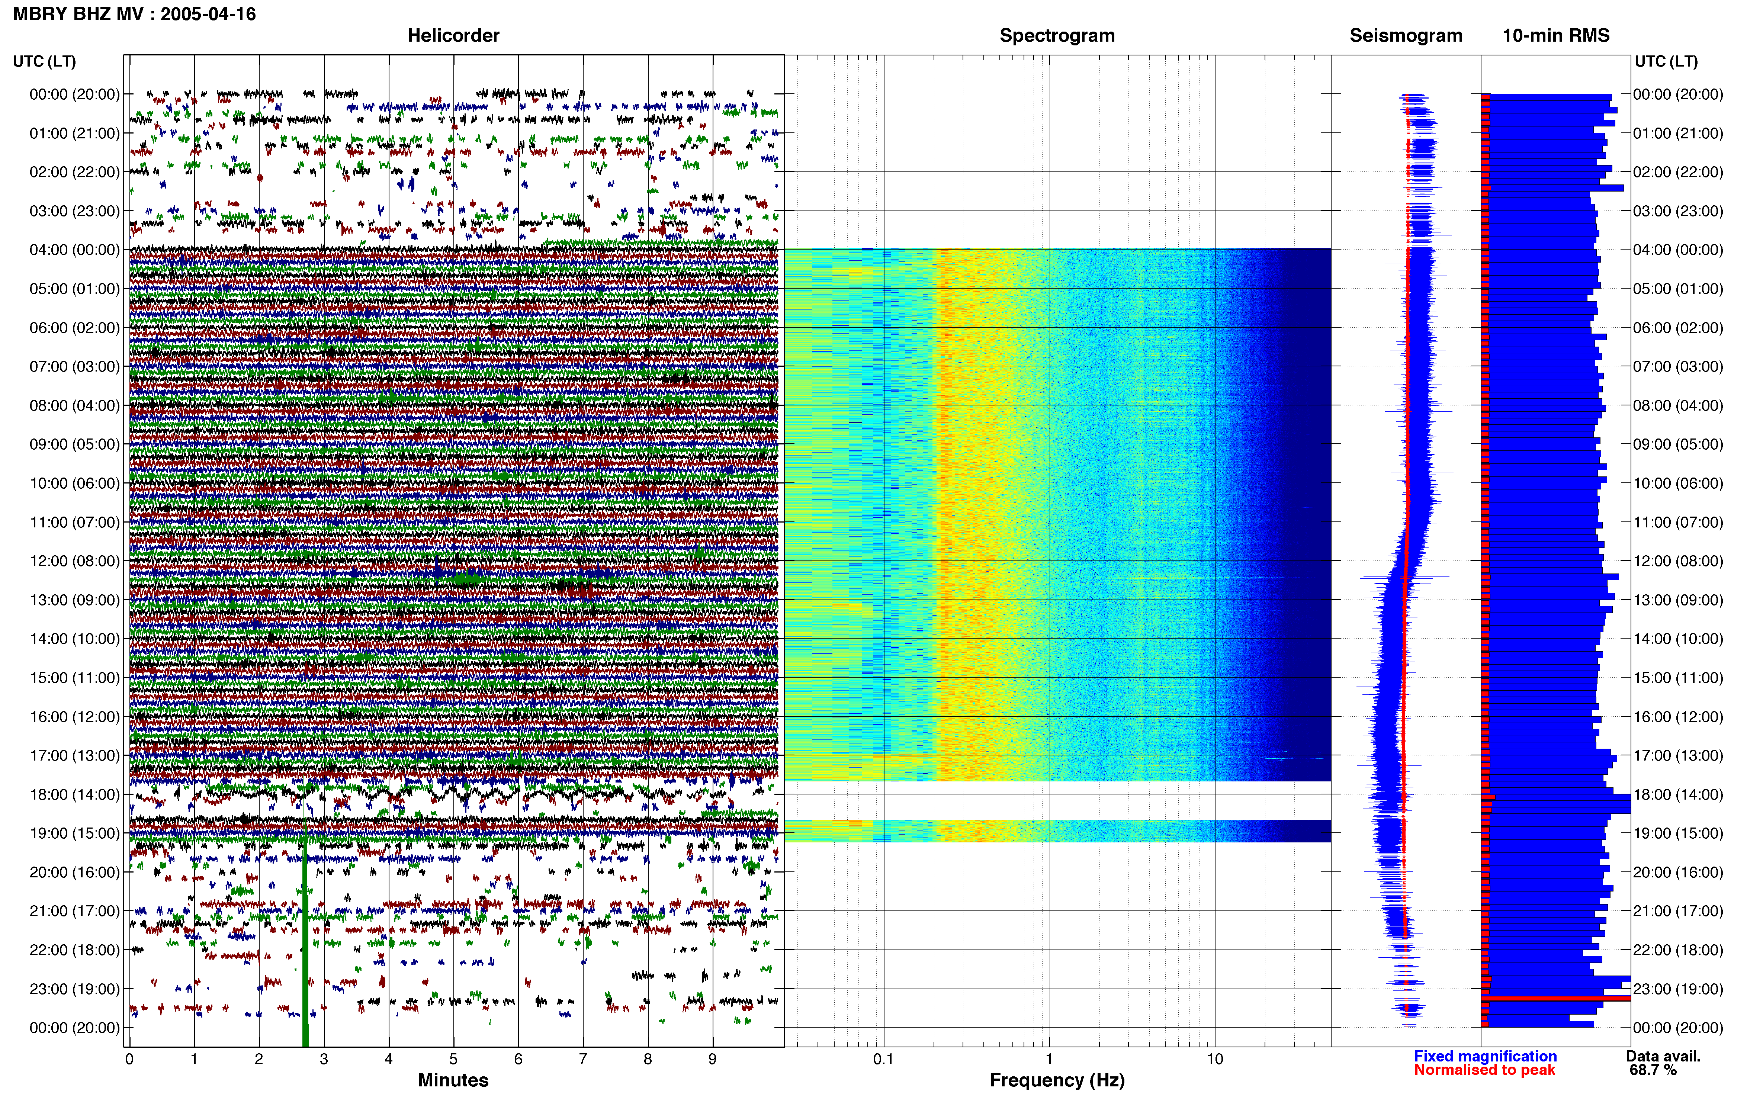Select '15:00 (11:00)' label beside the RMS panel
Image resolution: width=1763 pixels, height=1102 pixels.
click(1678, 678)
